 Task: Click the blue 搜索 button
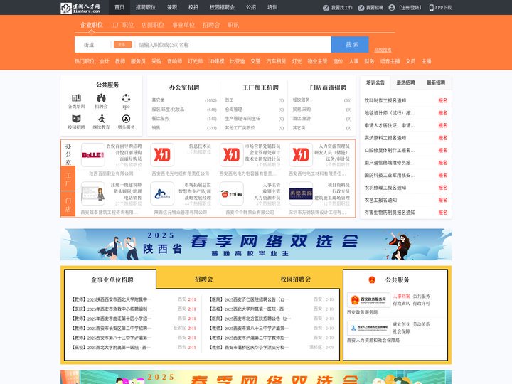point(350,44)
